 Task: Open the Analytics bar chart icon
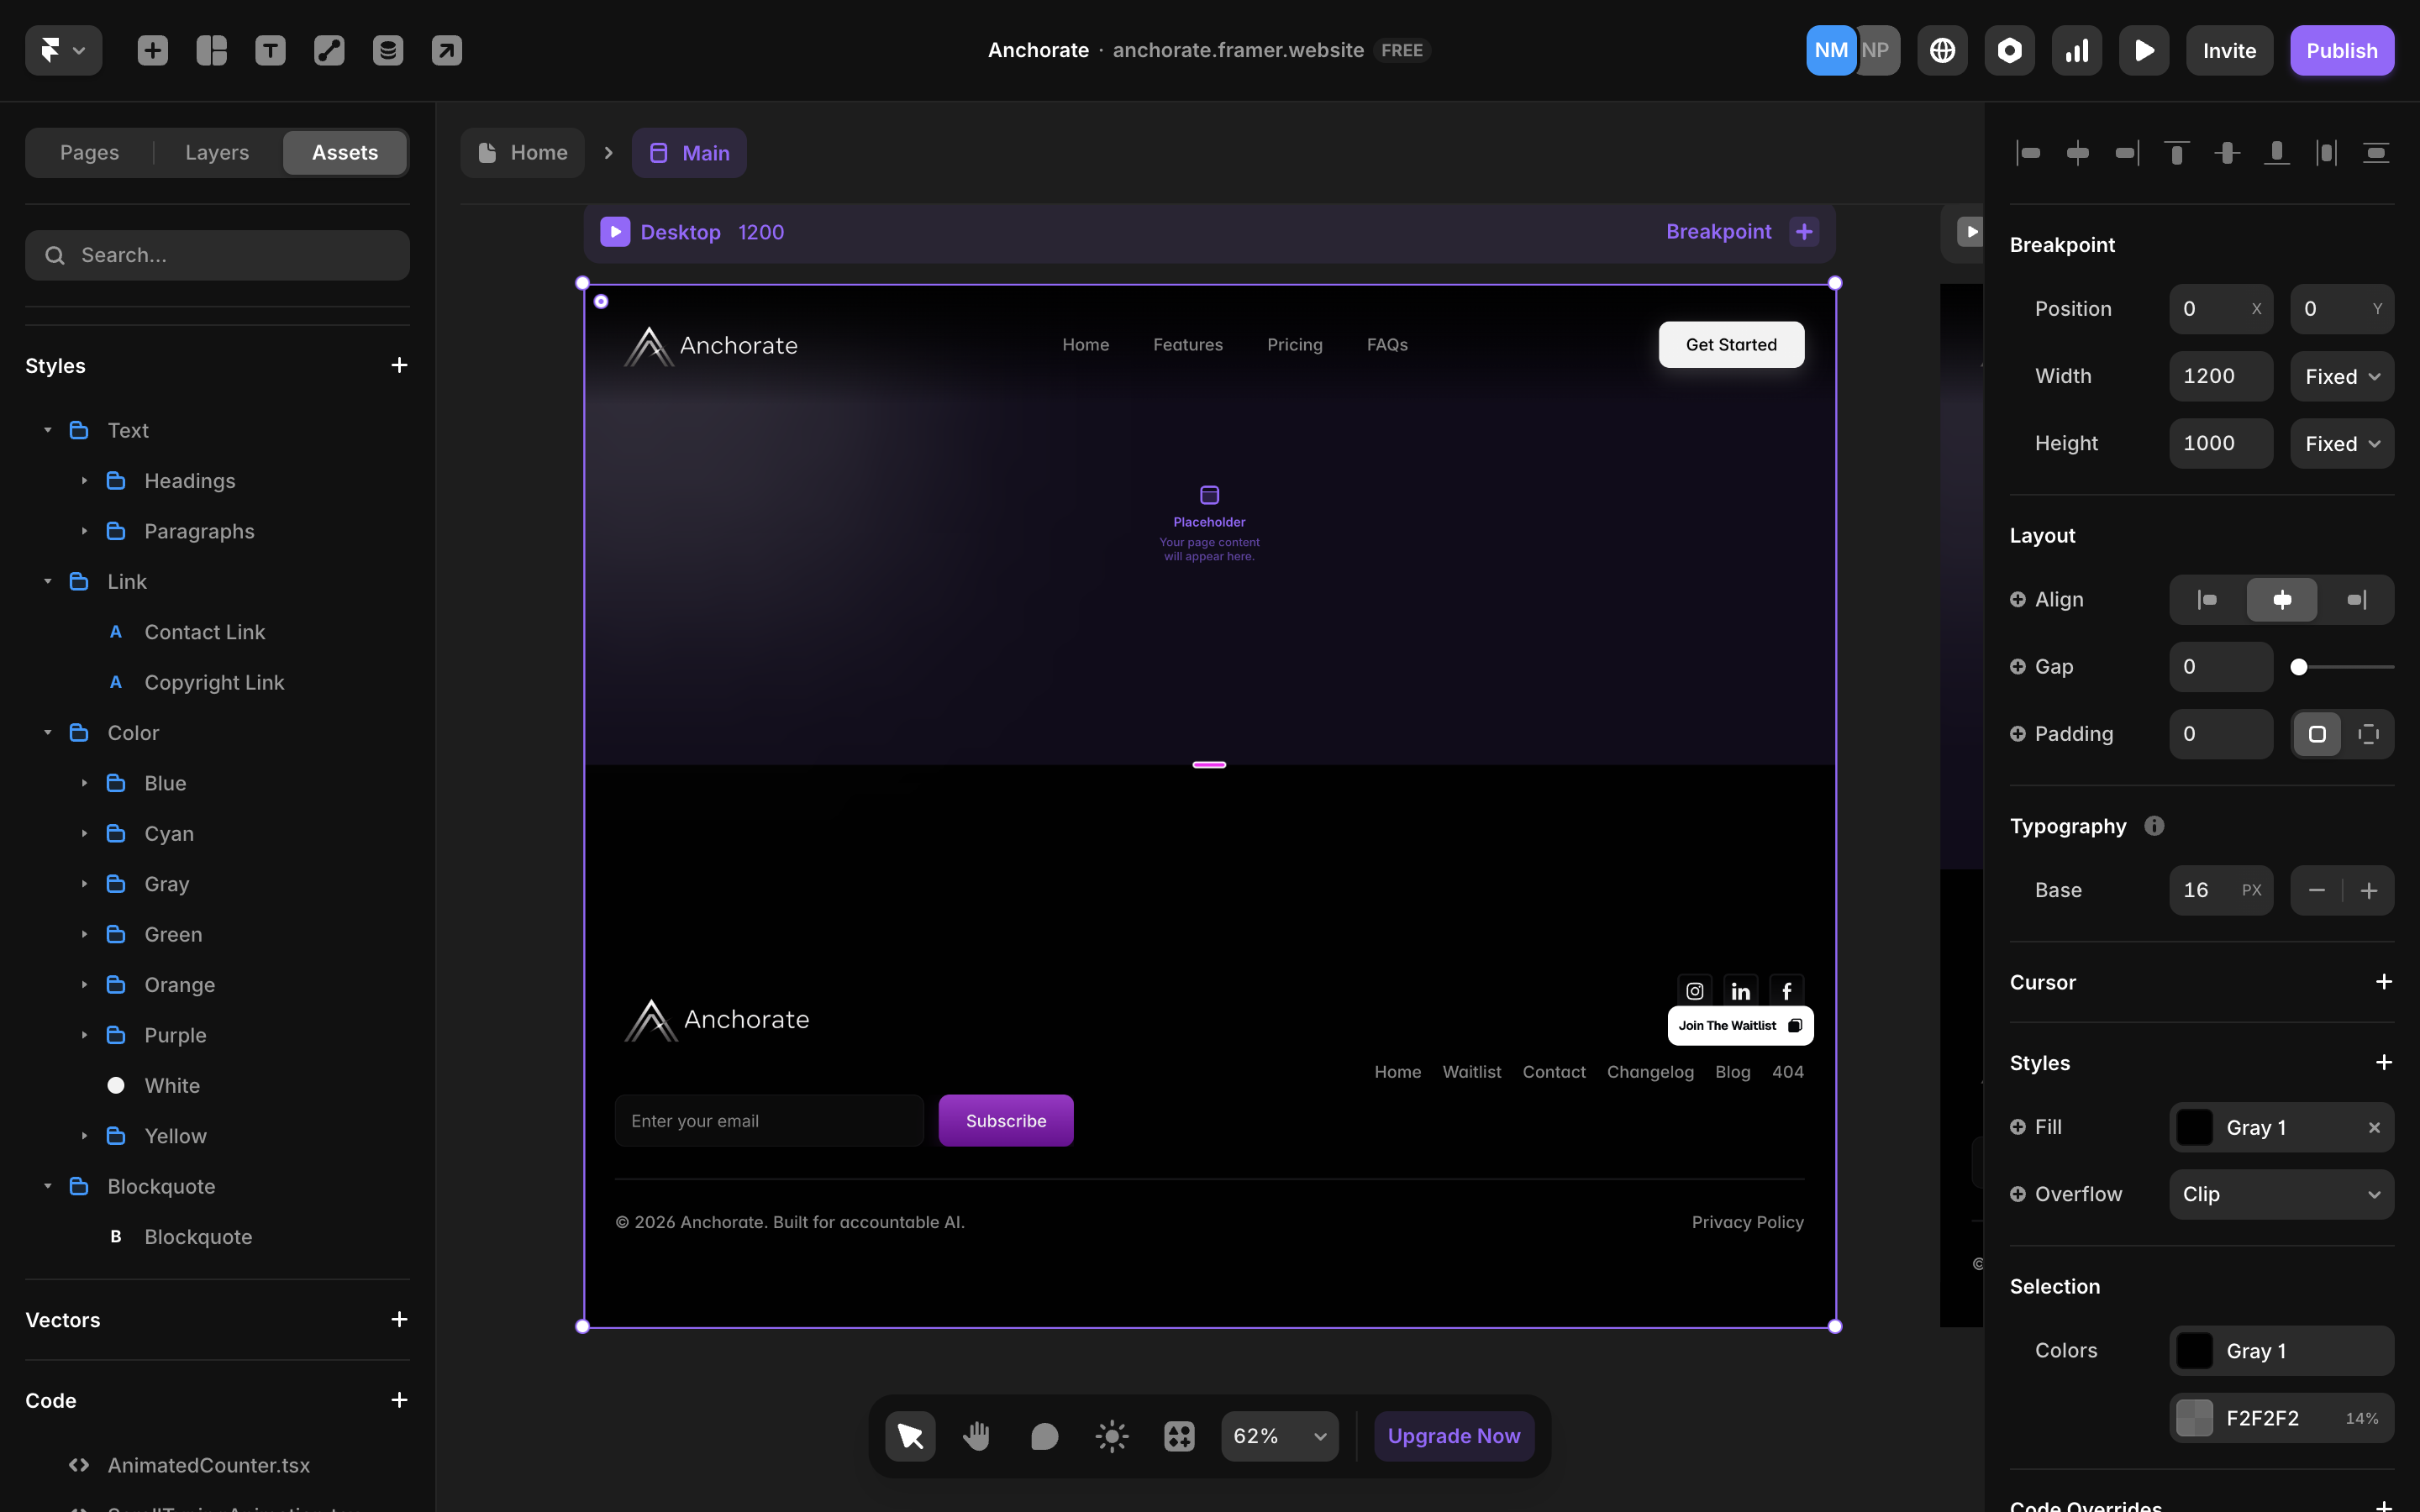(2077, 50)
